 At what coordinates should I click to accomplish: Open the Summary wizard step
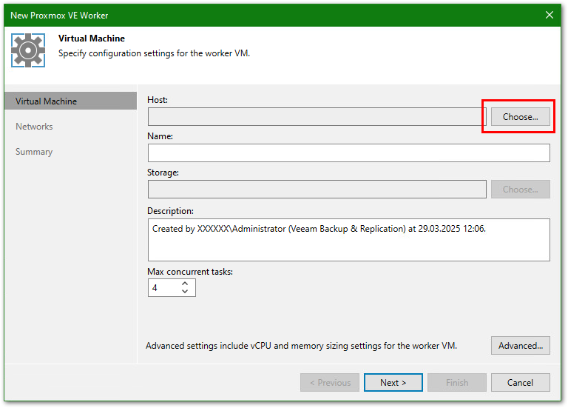coord(34,152)
